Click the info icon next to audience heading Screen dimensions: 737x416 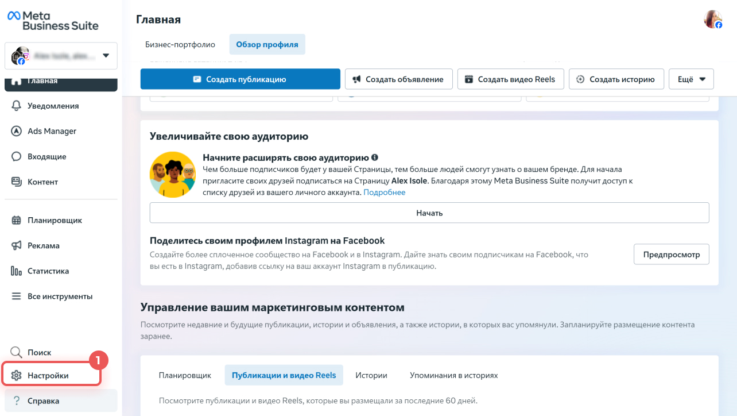375,157
